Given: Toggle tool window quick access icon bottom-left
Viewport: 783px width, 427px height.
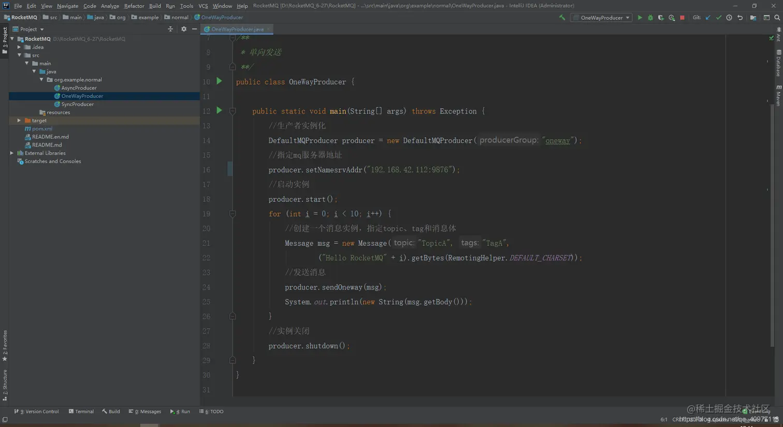Looking at the screenshot, I should point(5,420).
